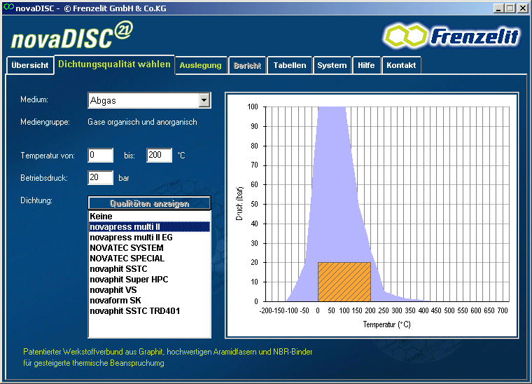Select novapress multi II EG gasket
Image resolution: width=532 pixels, height=384 pixels.
pyautogui.click(x=131, y=238)
